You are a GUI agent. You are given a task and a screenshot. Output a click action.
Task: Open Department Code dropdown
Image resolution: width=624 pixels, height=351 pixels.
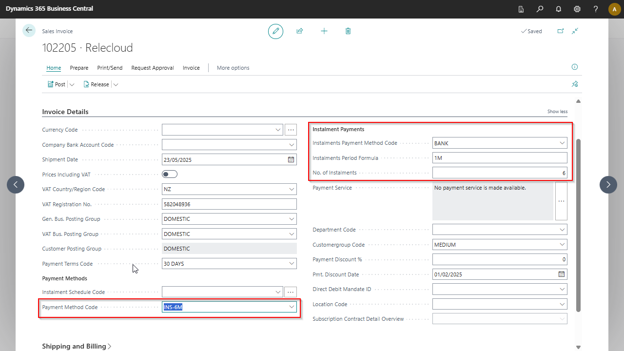point(562,230)
